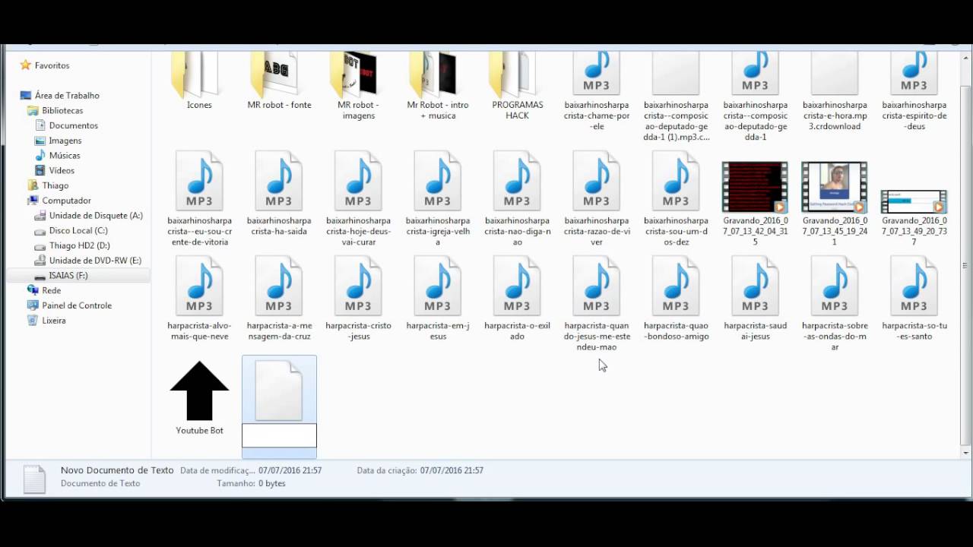Open Bibliotecas in the sidebar
The image size is (973, 547).
point(62,111)
